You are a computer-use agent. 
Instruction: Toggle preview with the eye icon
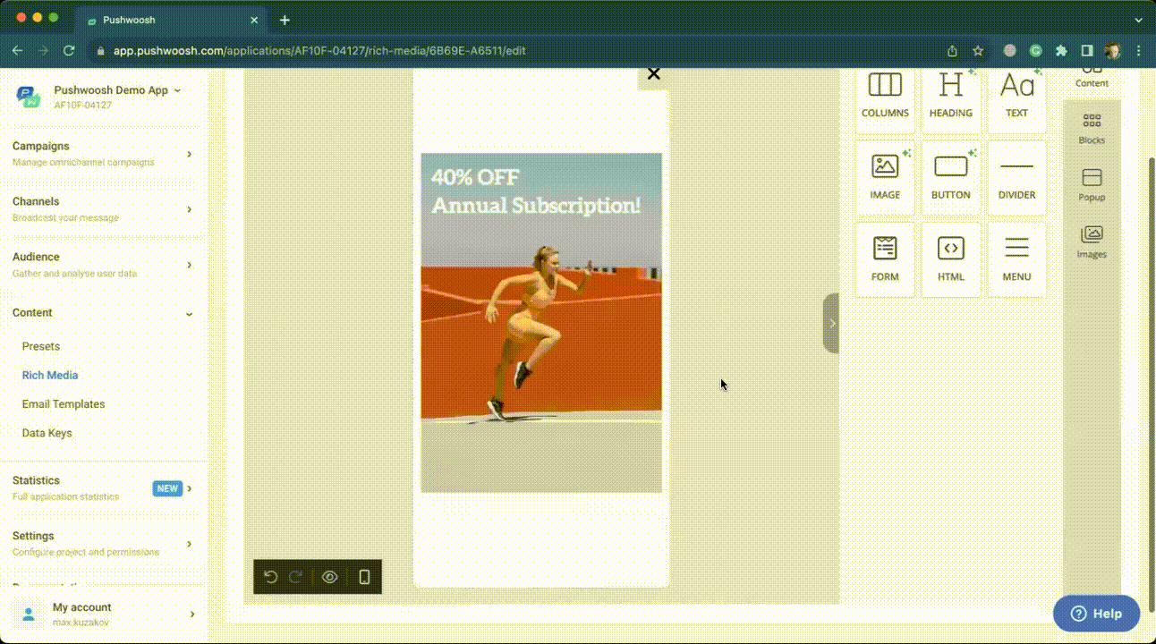[x=329, y=577]
